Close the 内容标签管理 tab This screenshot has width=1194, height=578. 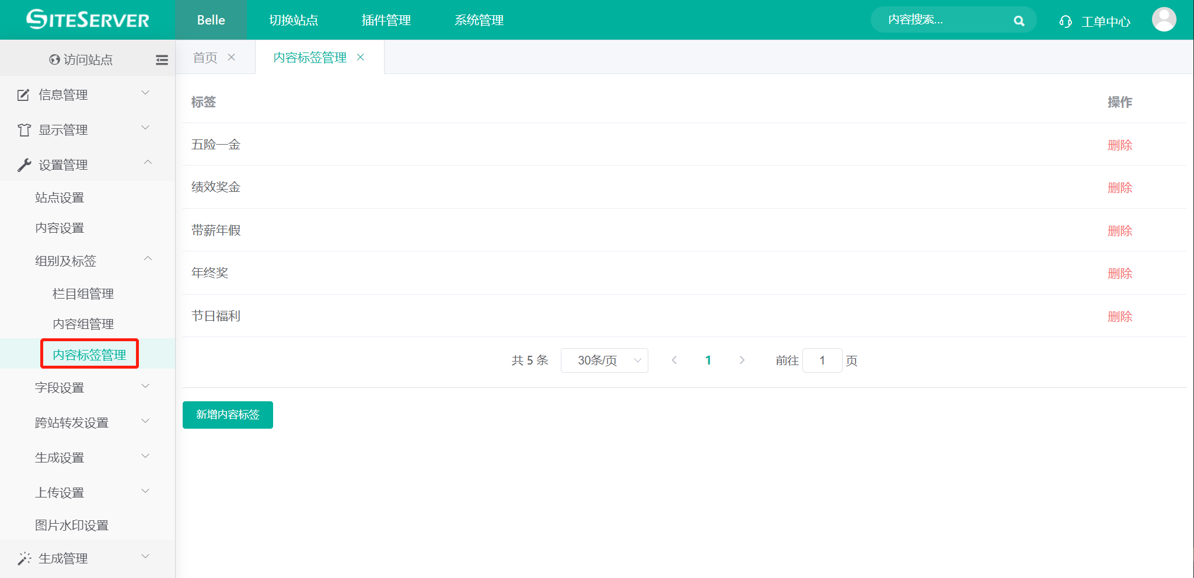361,57
